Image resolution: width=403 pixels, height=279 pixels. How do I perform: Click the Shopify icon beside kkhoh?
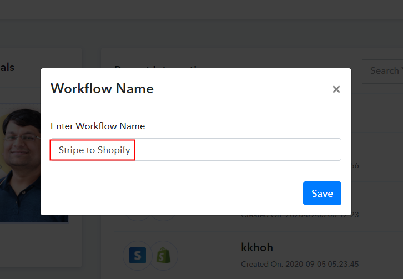click(x=163, y=255)
